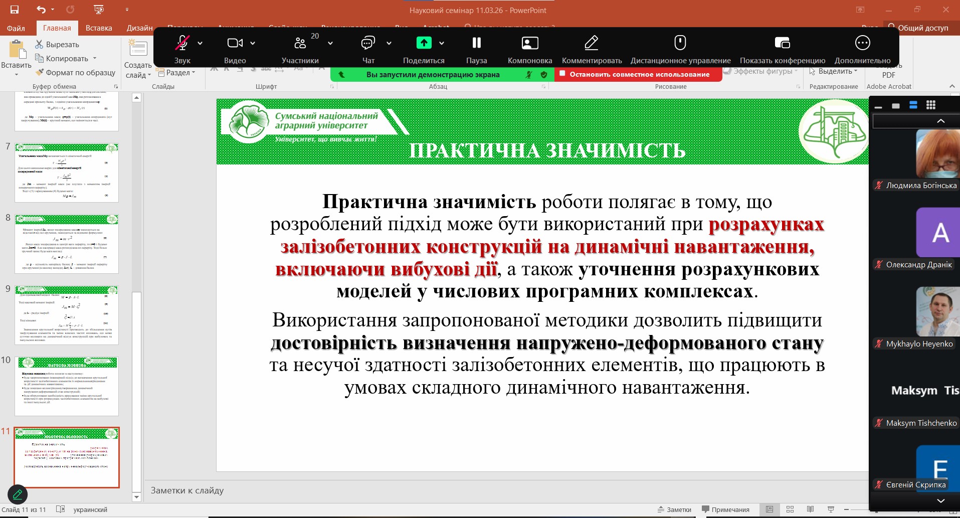This screenshot has width=960, height=518.
Task: Click the Примечания button in status bar
Action: pyautogui.click(x=725, y=509)
